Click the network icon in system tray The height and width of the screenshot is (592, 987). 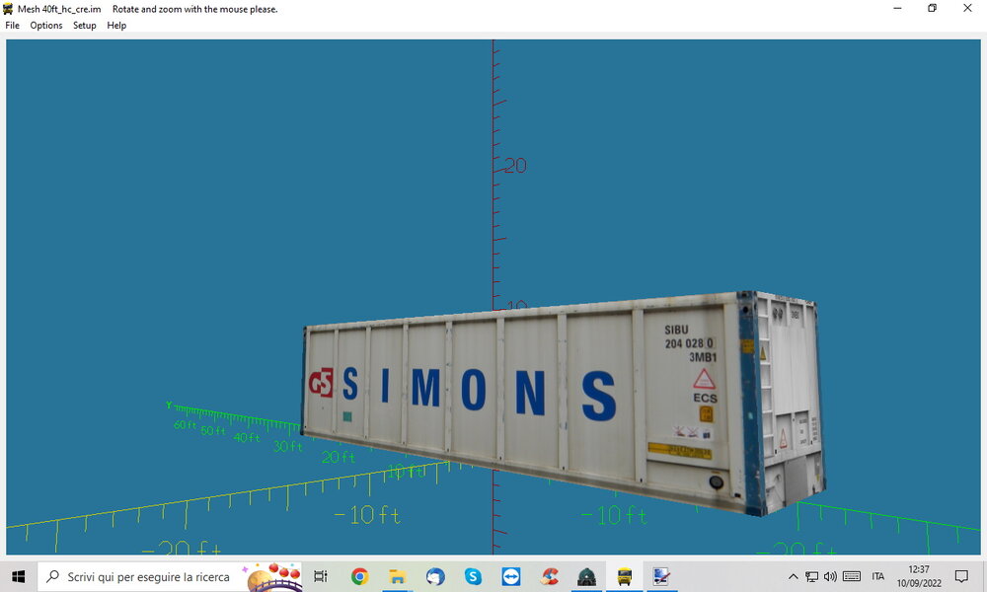pos(812,576)
